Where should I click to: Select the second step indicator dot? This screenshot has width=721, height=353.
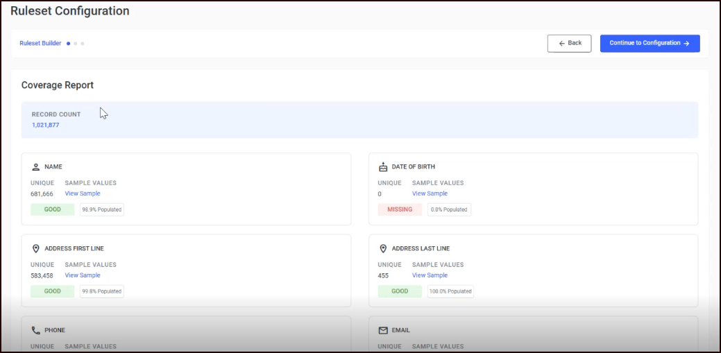76,44
